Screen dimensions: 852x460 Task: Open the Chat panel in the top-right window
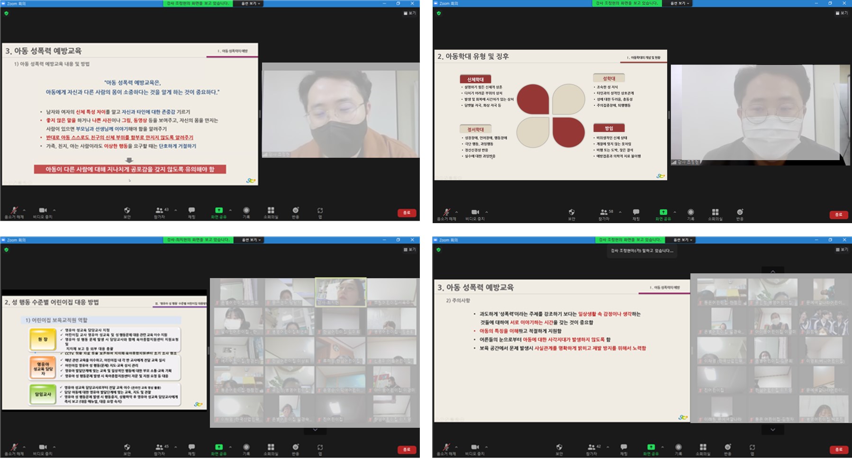(636, 214)
